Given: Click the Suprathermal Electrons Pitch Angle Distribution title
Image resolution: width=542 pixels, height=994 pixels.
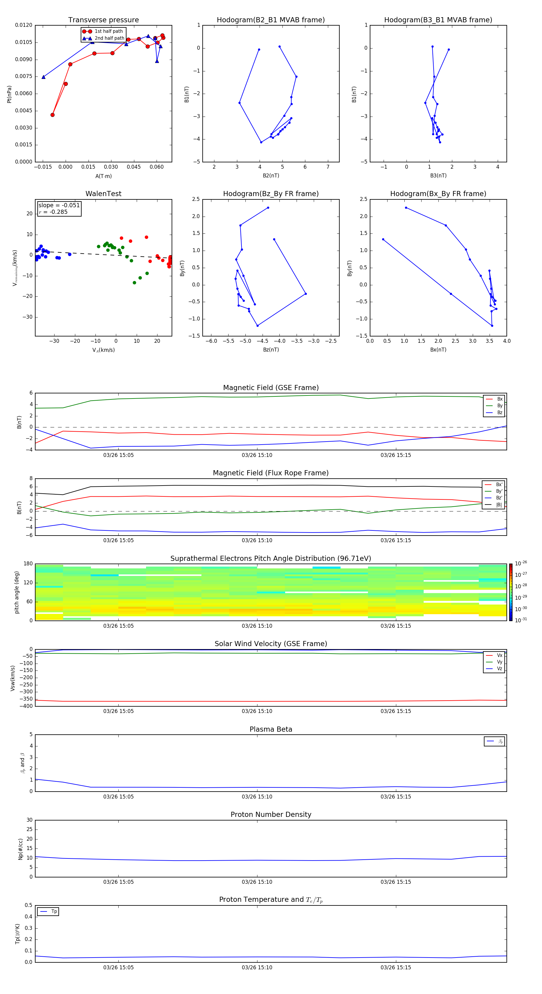Looking at the screenshot, I should coord(271,559).
